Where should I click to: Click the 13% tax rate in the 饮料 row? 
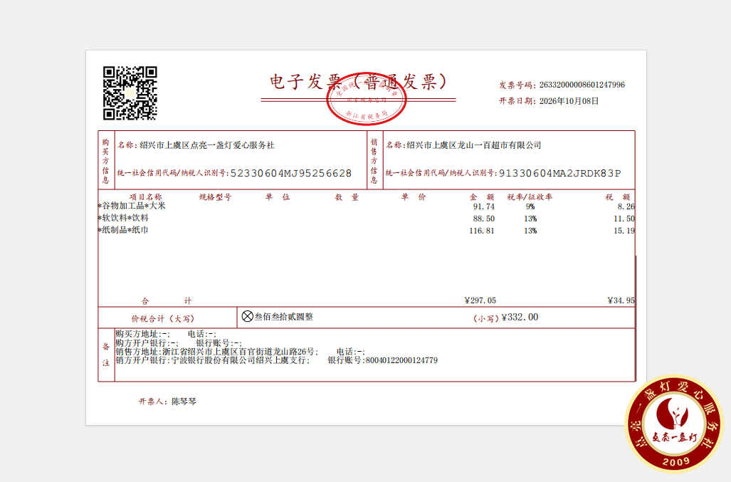530,219
